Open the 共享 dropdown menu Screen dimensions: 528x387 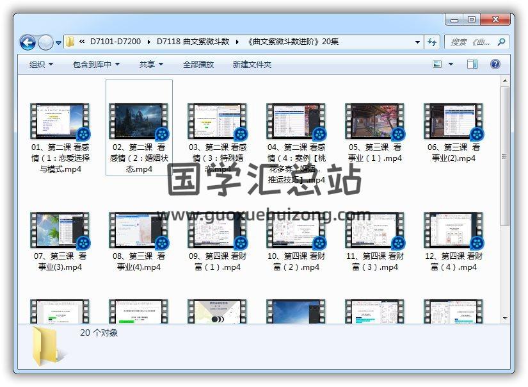(x=151, y=65)
